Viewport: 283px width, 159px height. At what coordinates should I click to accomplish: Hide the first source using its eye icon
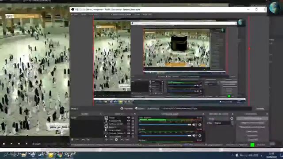pyautogui.click(x=129, y=118)
